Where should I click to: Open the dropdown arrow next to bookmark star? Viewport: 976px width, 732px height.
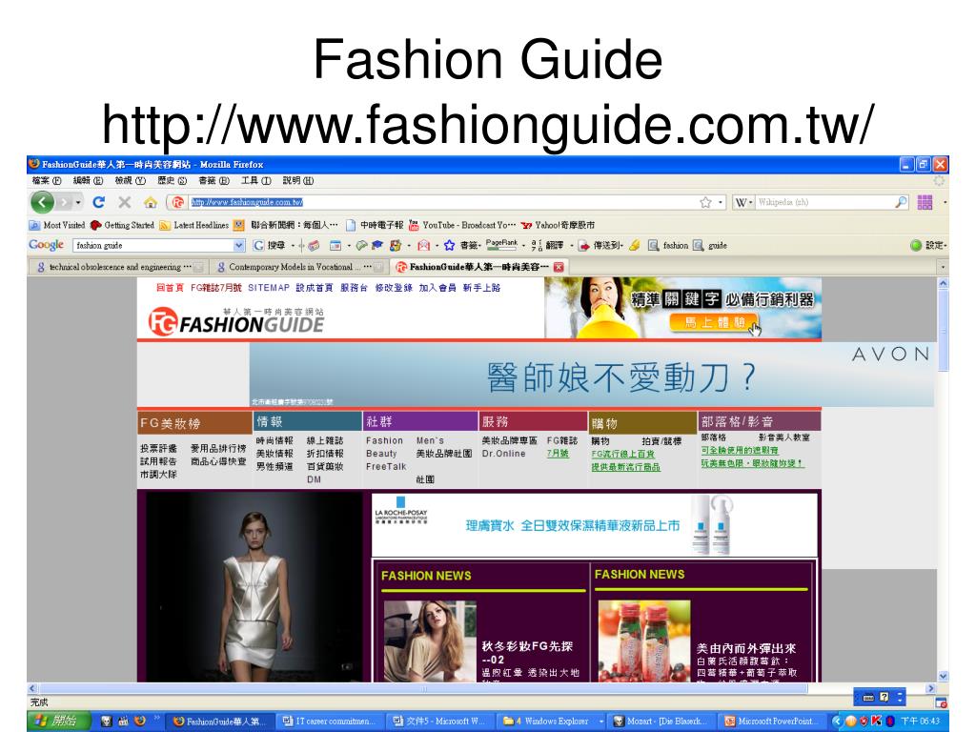click(x=721, y=202)
